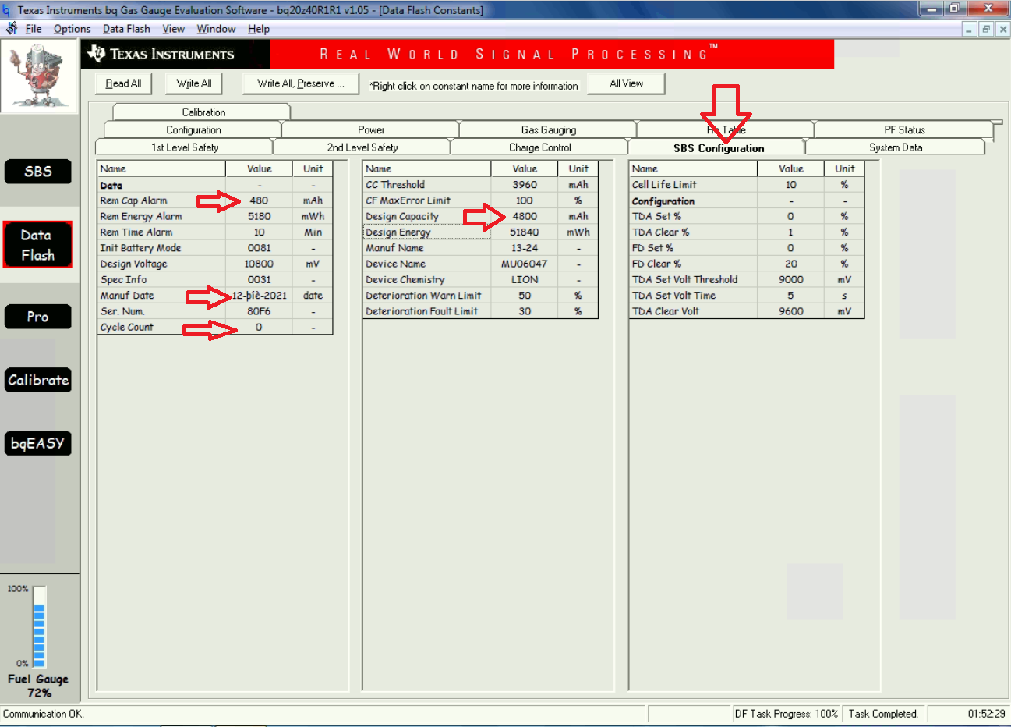Screen dimensions: 1011x727
Task: Open the SBS sidebar button
Action: (x=38, y=172)
